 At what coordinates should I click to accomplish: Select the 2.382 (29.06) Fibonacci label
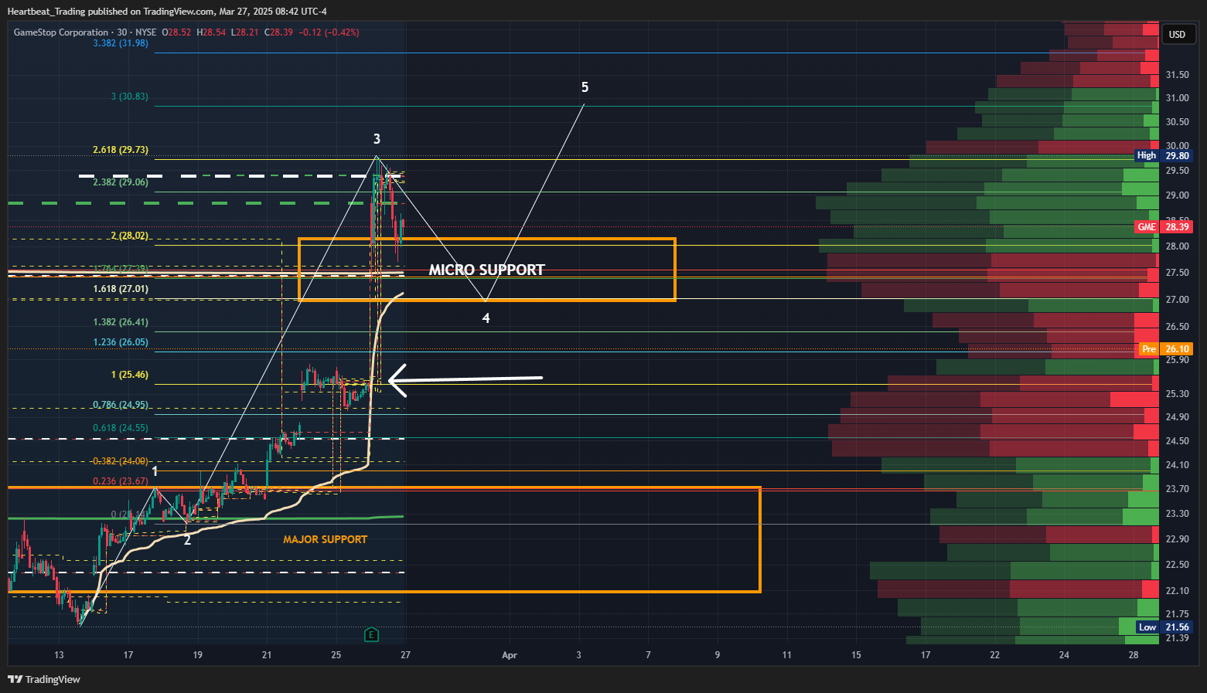pyautogui.click(x=121, y=182)
